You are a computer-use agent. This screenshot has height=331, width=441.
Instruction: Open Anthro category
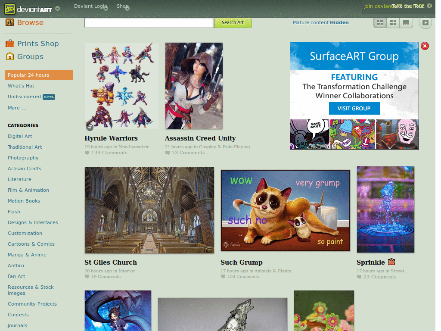point(16,265)
